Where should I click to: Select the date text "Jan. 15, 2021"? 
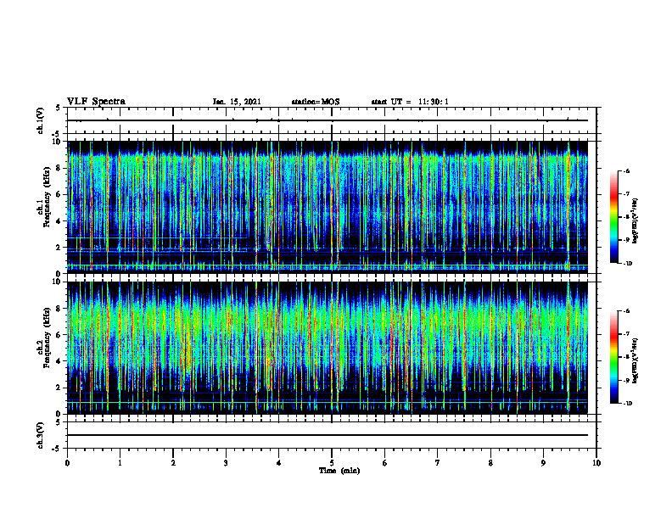(x=237, y=102)
